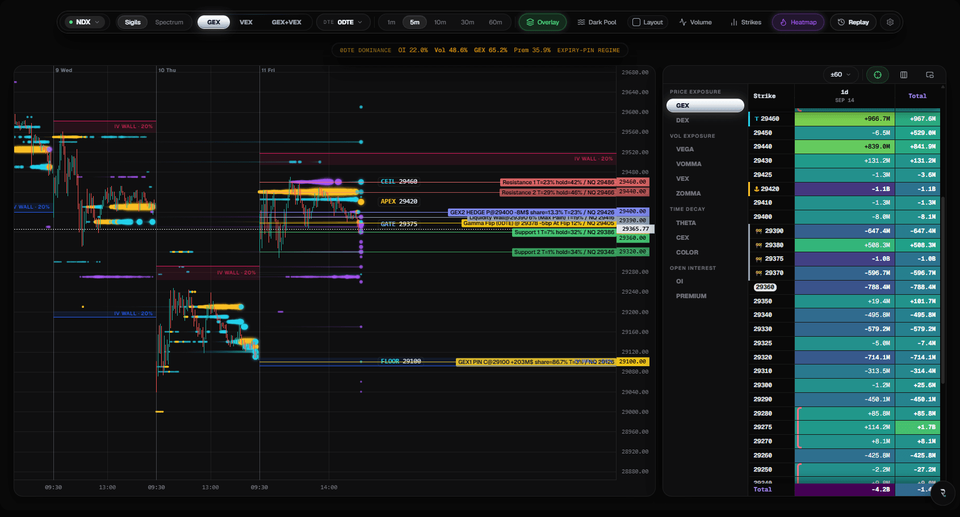
Task: Click the Heatmap flame icon
Action: click(x=783, y=22)
